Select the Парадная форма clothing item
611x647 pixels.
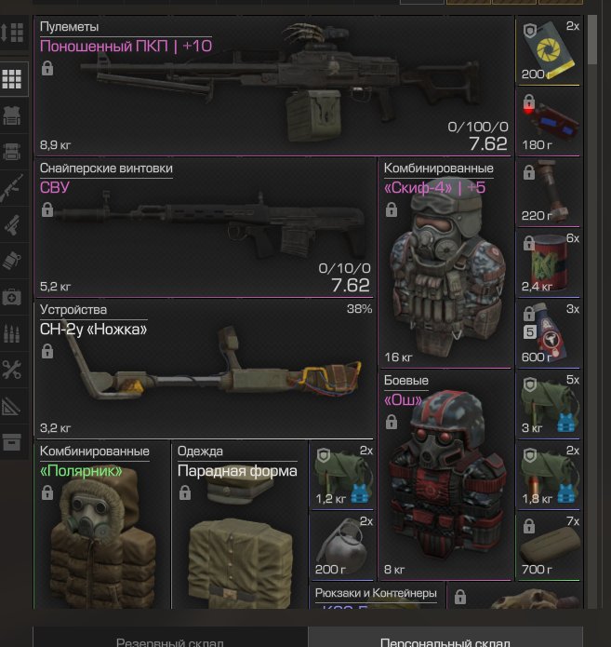tap(239, 525)
